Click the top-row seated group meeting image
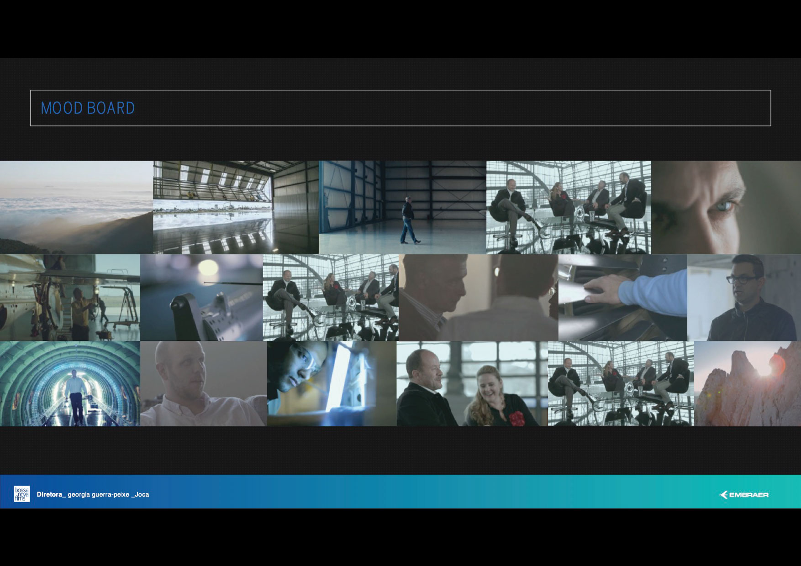 569,207
